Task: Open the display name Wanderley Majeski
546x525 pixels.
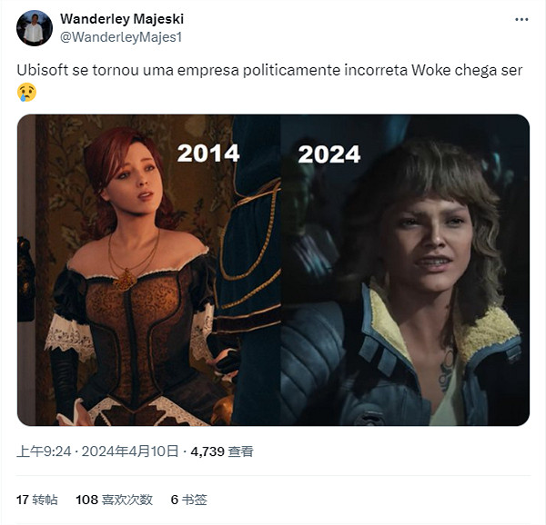Action: click(119, 19)
